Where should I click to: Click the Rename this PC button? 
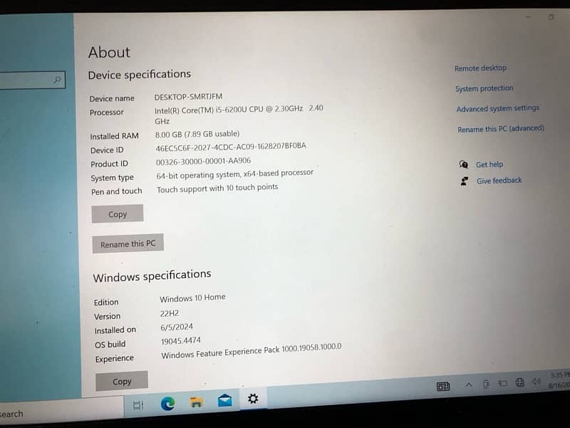click(x=128, y=244)
